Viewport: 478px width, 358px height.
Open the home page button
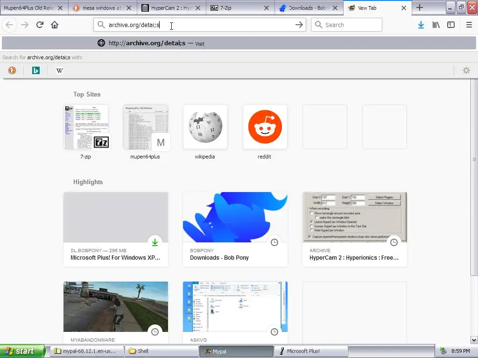(x=55, y=25)
